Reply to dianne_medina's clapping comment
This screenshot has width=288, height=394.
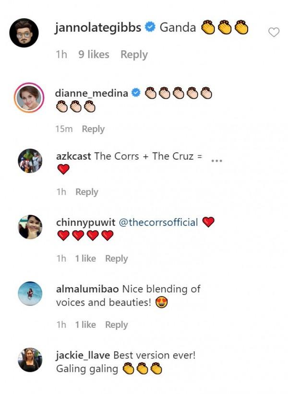coord(93,129)
